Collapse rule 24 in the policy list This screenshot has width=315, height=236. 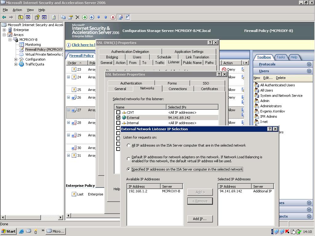69,77
